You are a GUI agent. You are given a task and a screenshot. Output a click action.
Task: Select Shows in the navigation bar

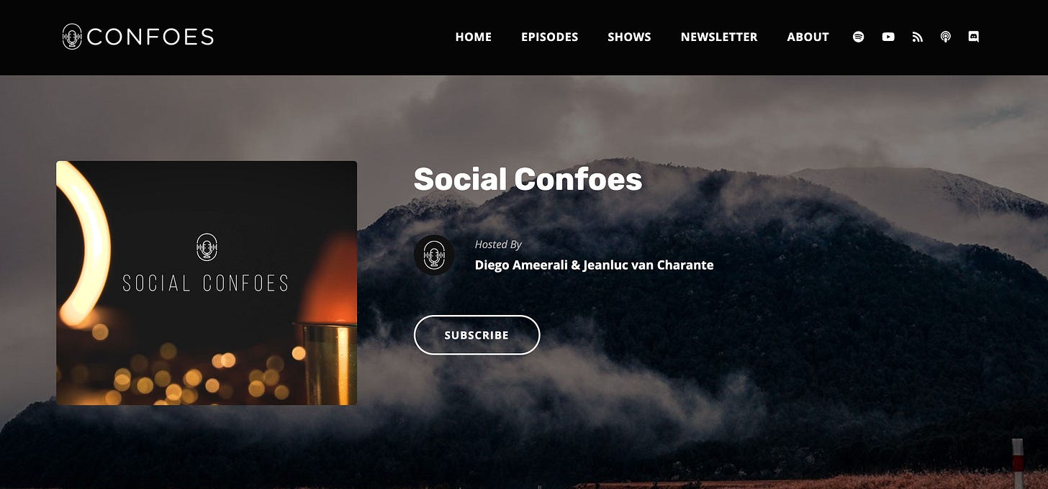click(x=629, y=37)
